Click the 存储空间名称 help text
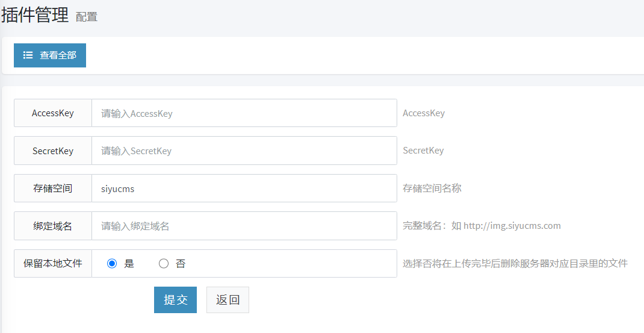 pyautogui.click(x=432, y=188)
